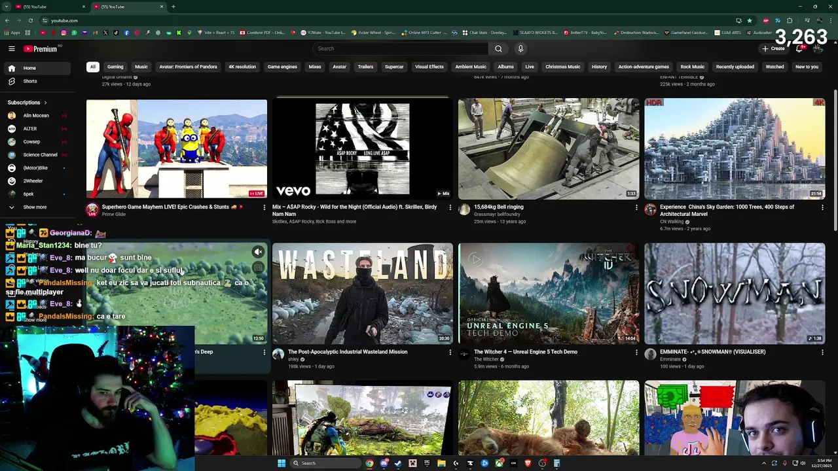The height and width of the screenshot is (471, 838).
Task: Expand Show more under Subscriptions
Action: point(36,207)
